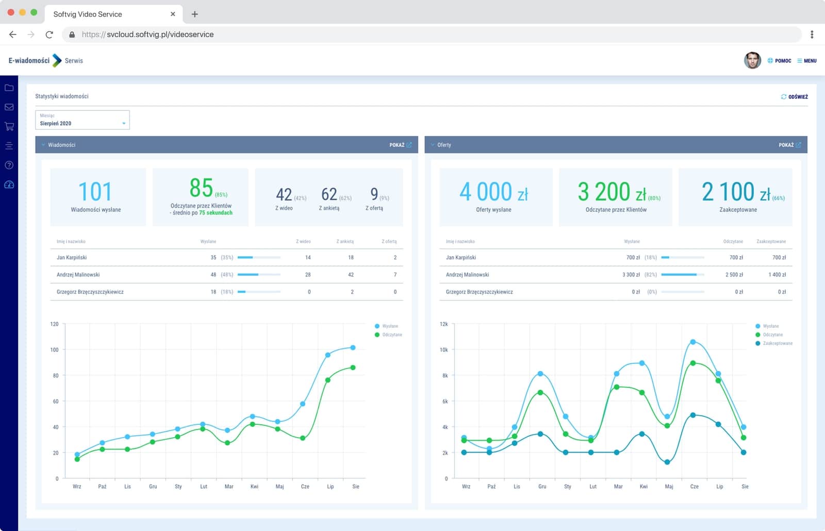Open the folder icon in left sidebar
Image resolution: width=825 pixels, height=531 pixels.
tap(9, 88)
